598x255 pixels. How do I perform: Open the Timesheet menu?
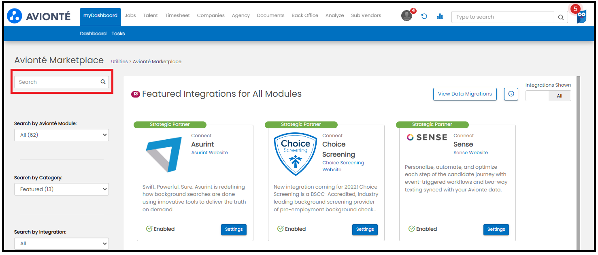coord(177,15)
